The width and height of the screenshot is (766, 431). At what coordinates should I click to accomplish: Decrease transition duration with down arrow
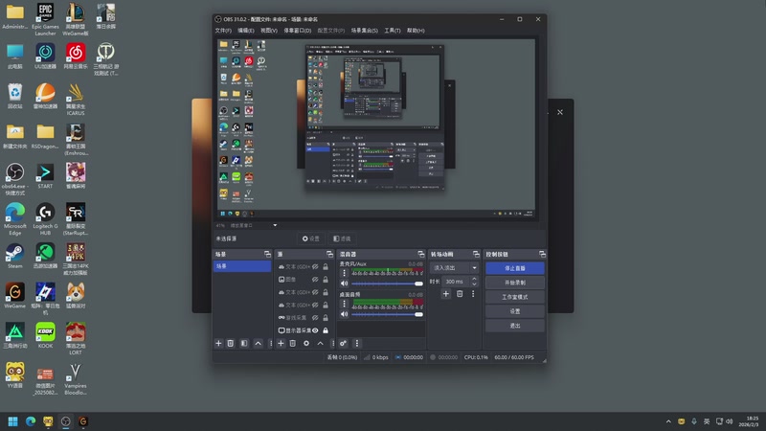coord(474,284)
